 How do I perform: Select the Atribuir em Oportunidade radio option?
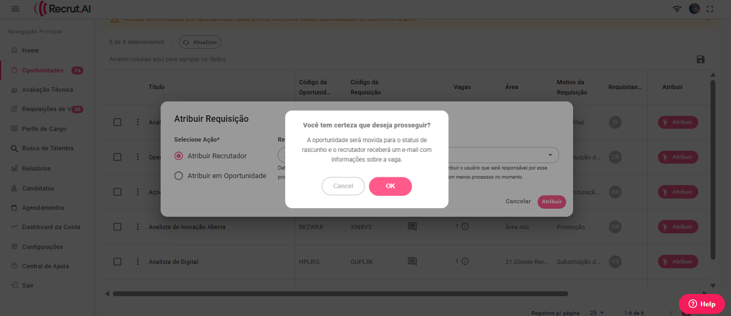pyautogui.click(x=179, y=176)
